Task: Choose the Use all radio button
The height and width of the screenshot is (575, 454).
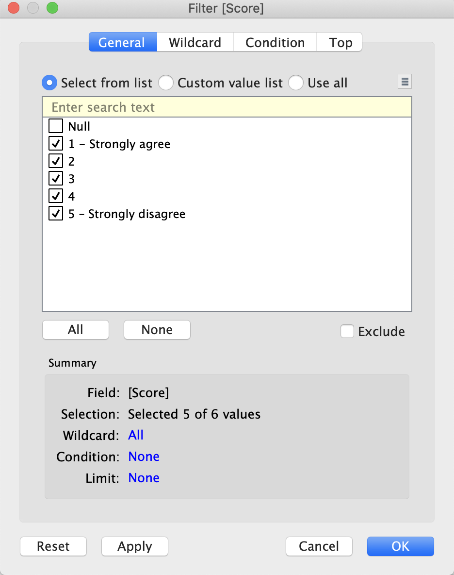Action: [296, 83]
